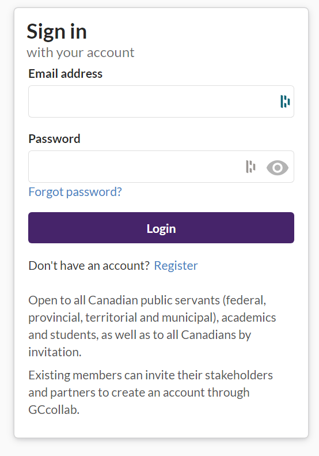
Task: Click the 'Existing members can invite' line
Action: [x=150, y=375]
